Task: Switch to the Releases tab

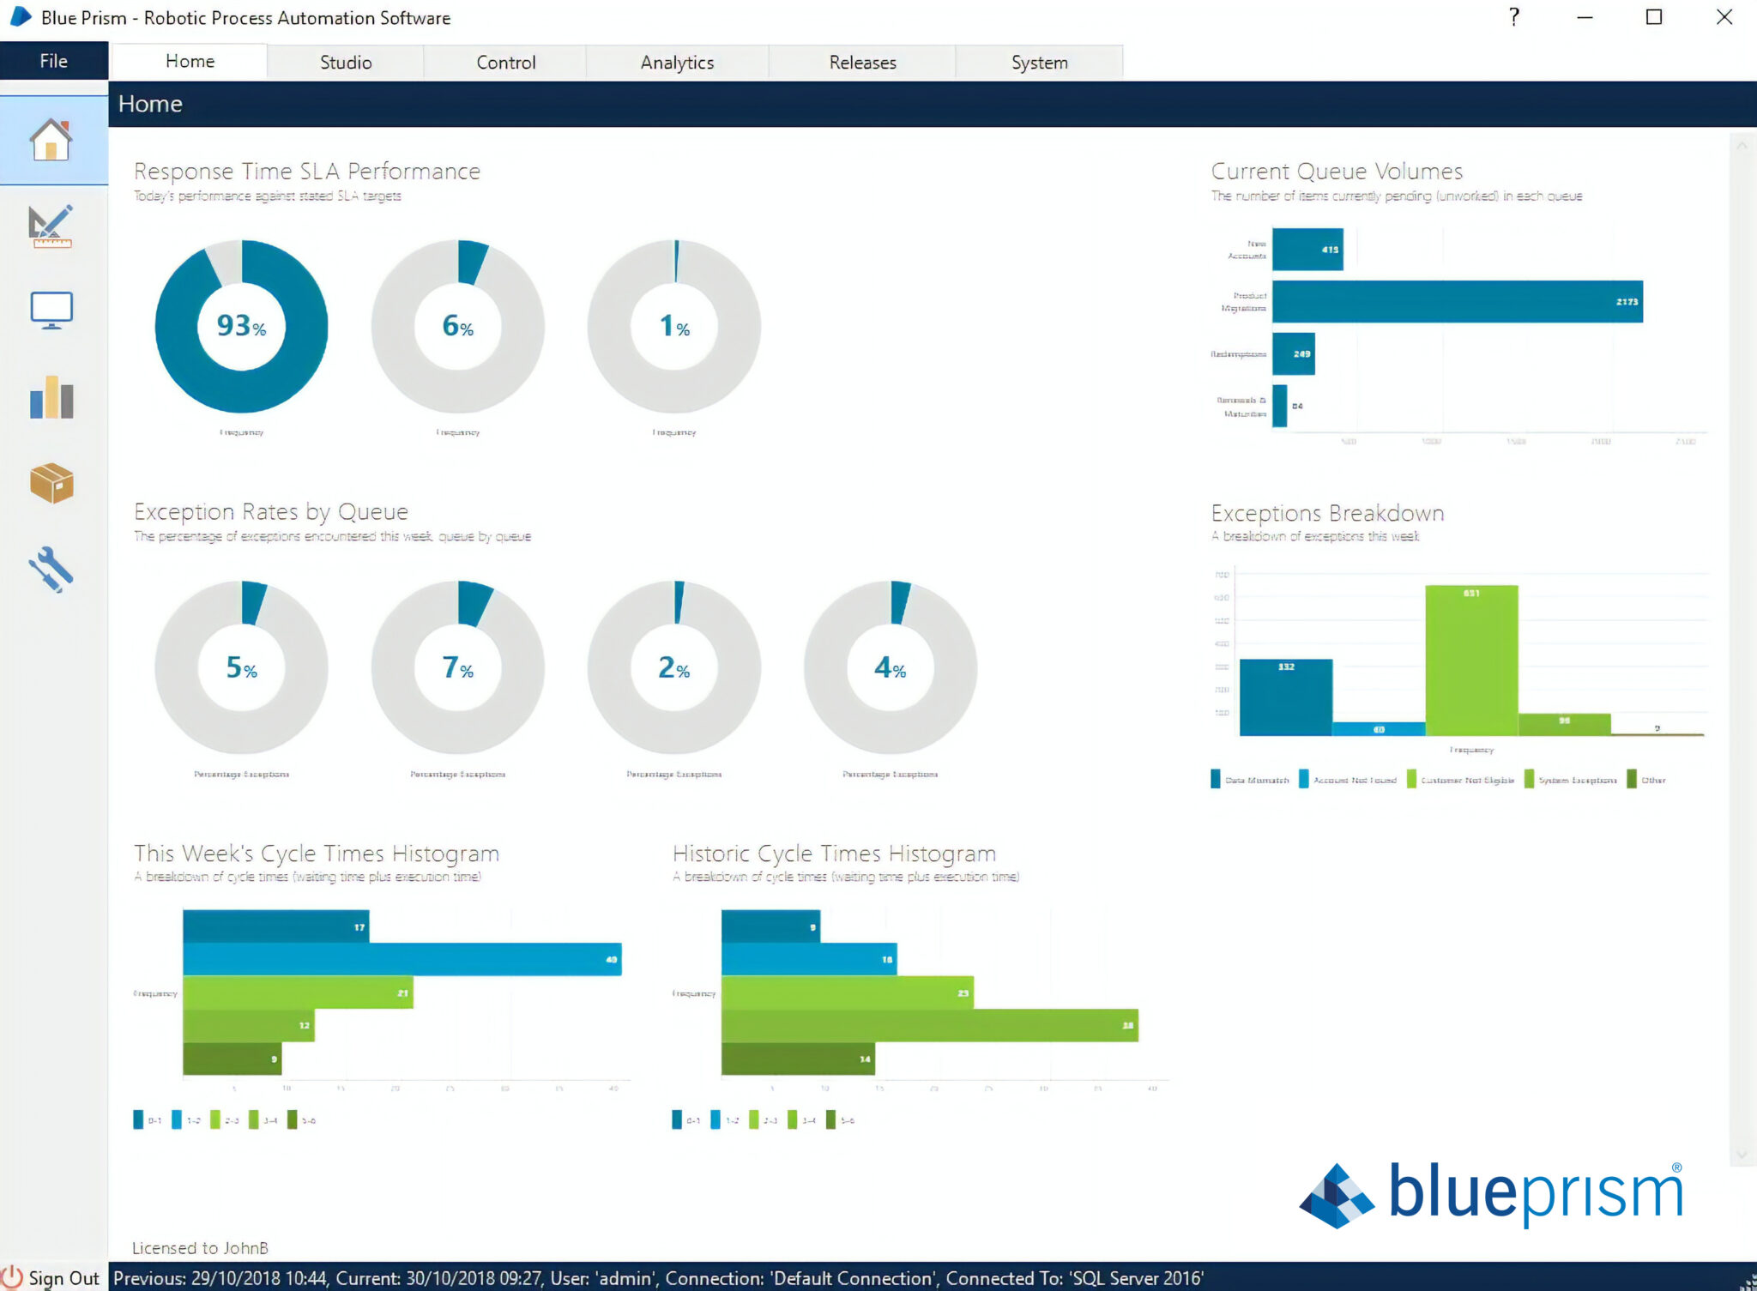Action: 861,61
